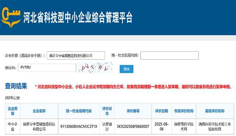Select the company name cell 保定立中高端智造科技有限公司
Viewport: 236px width, 136px height.
tap(39, 126)
